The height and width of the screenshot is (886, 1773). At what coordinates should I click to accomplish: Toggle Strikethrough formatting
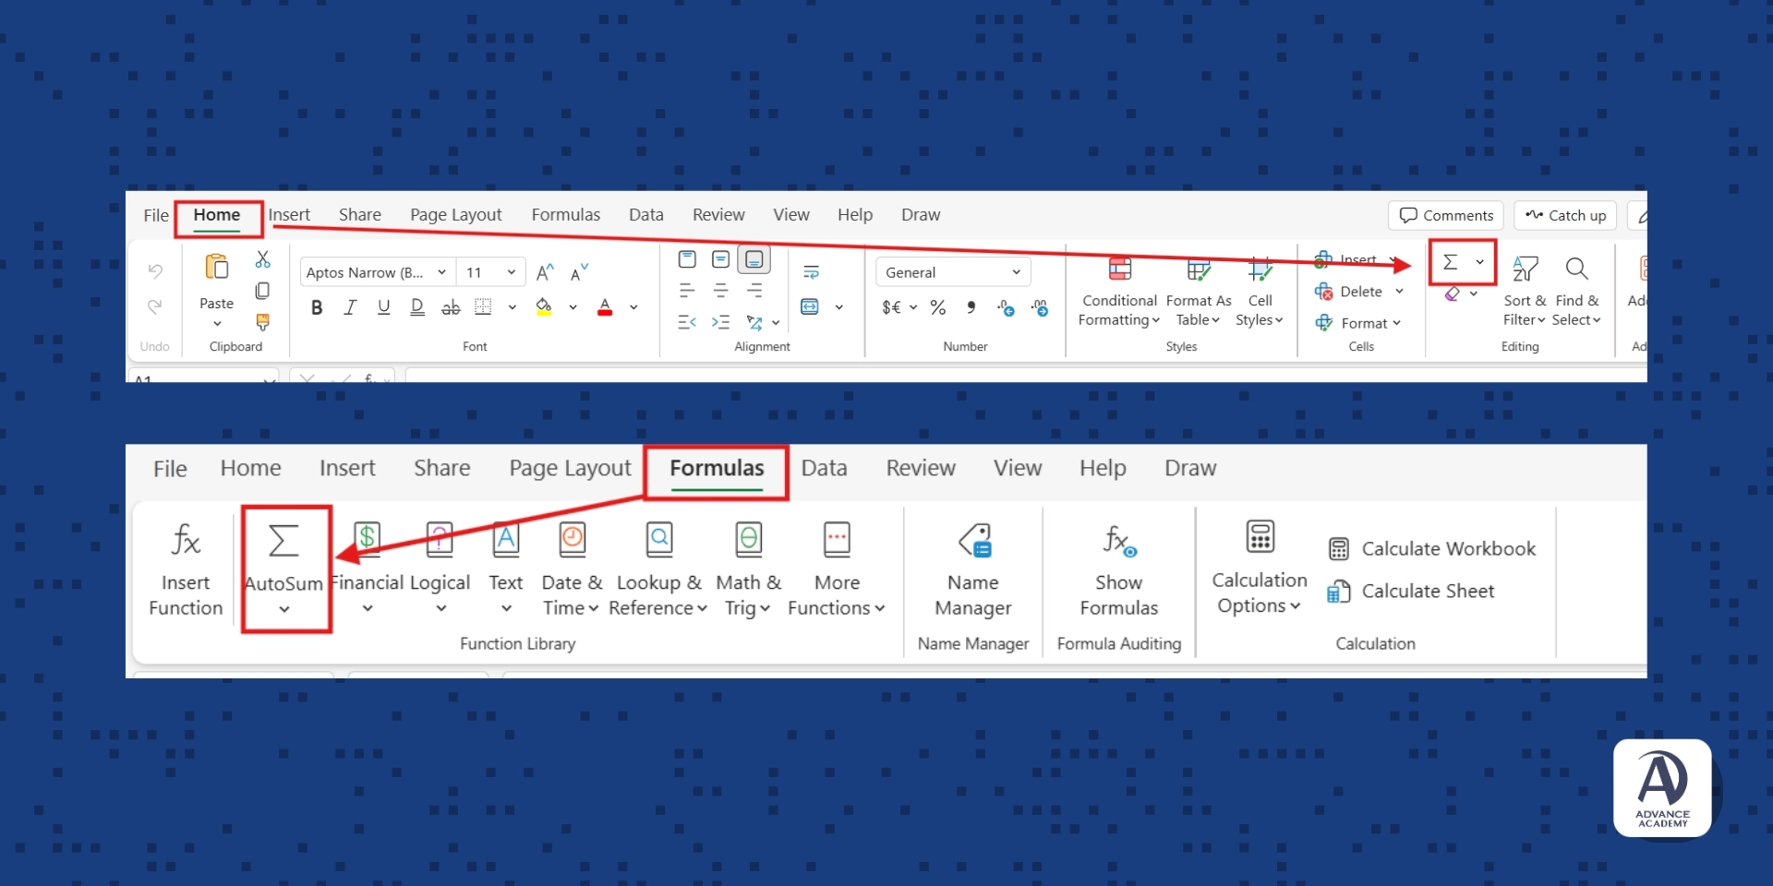coord(451,307)
